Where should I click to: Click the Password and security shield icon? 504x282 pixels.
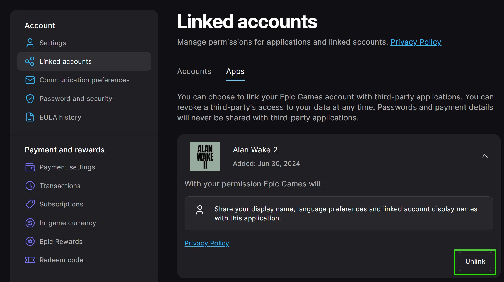pyautogui.click(x=30, y=99)
